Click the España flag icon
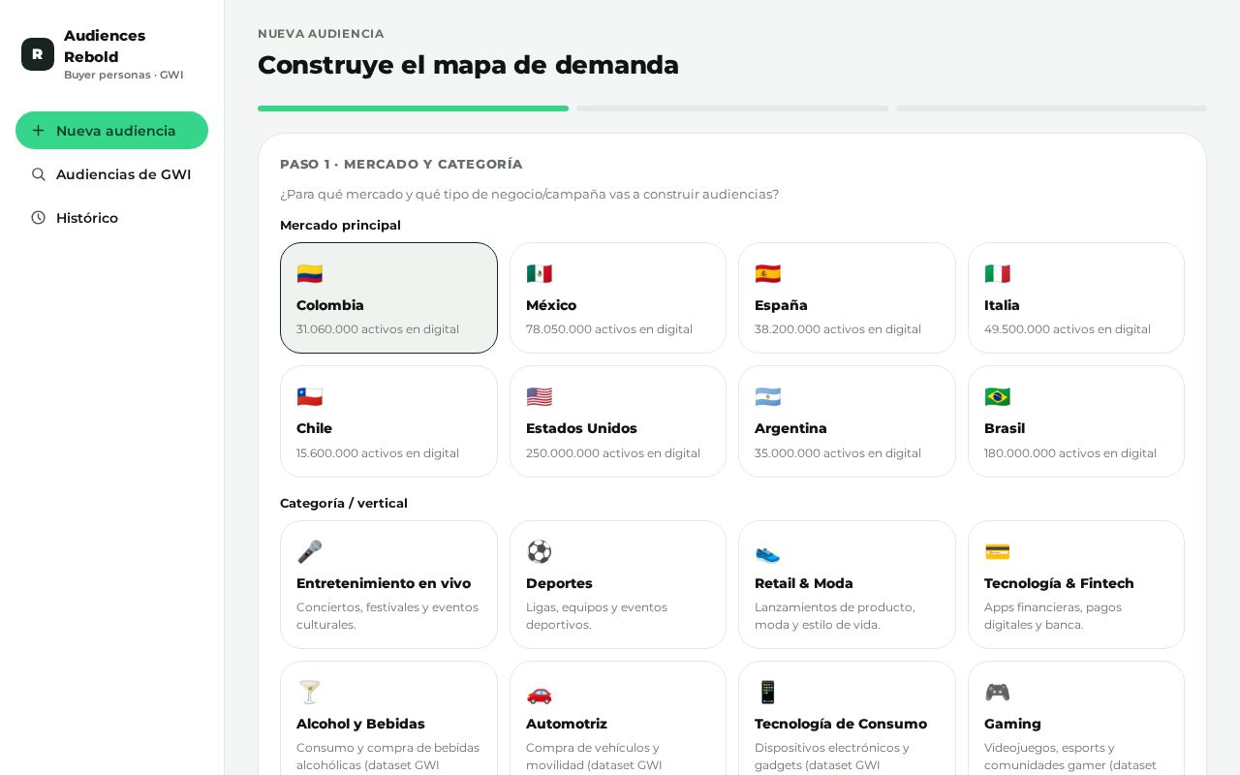This screenshot has height=775, width=1240. coord(767,274)
